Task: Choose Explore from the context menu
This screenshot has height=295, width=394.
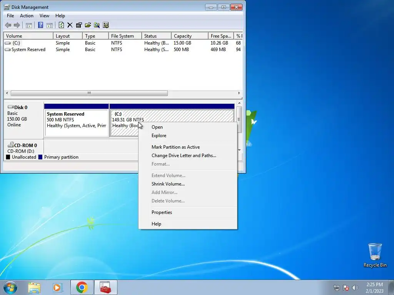Action: point(188,136)
